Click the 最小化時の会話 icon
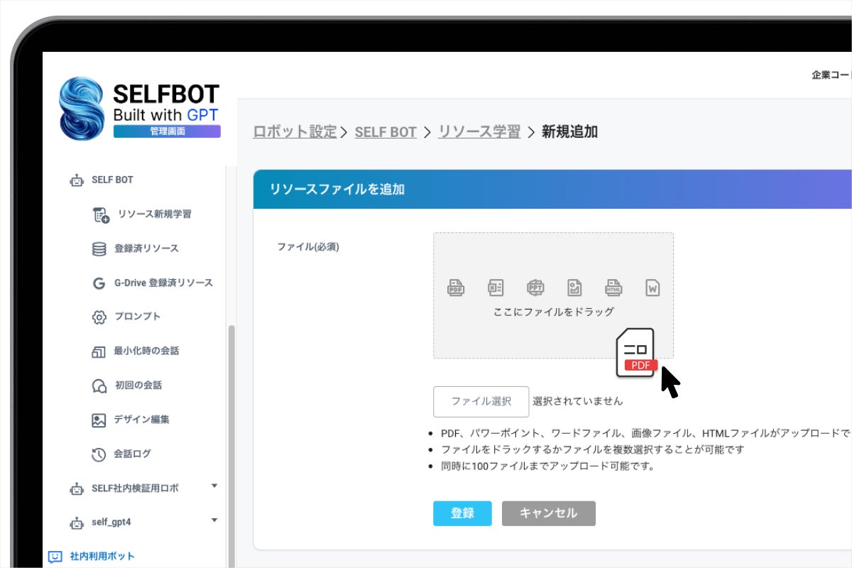This screenshot has height=568, width=852. pos(99,351)
